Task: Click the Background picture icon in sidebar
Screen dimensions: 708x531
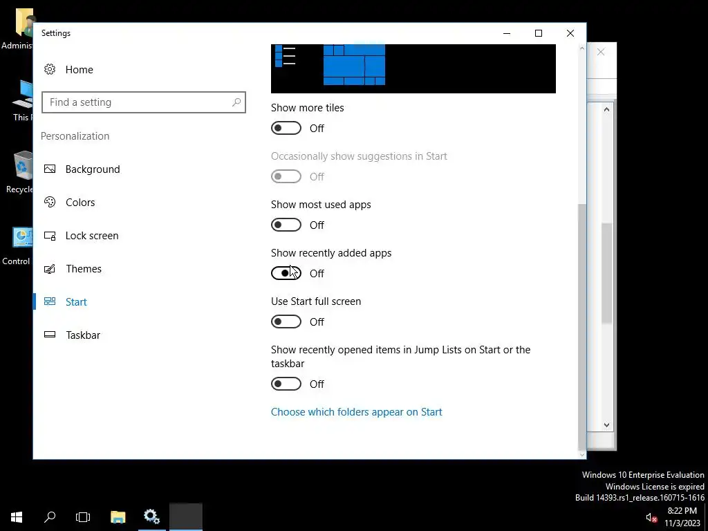Action: click(50, 169)
